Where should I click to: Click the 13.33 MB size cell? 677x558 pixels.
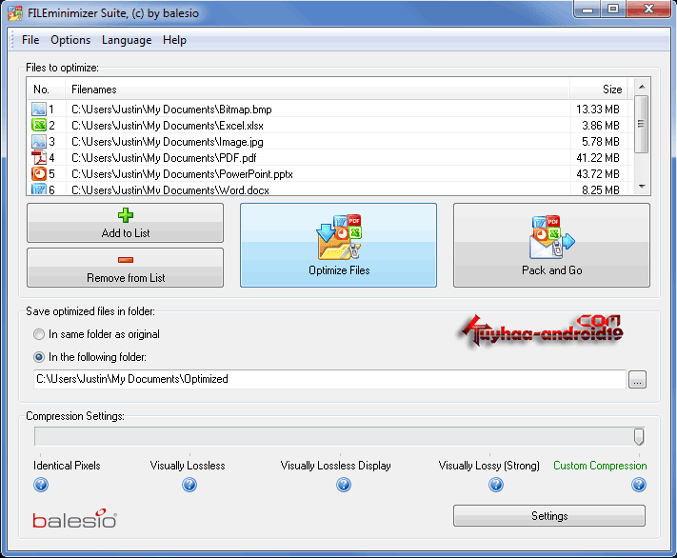(x=598, y=110)
